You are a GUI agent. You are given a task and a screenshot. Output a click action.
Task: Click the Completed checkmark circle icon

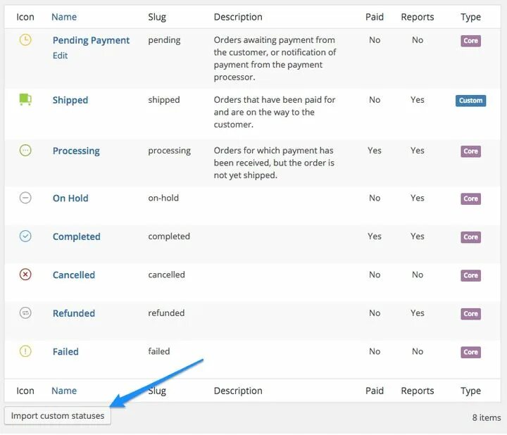click(x=25, y=236)
